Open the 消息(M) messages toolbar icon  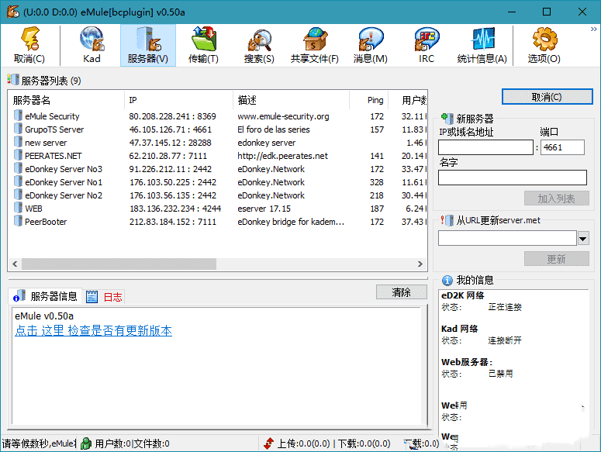tap(370, 44)
